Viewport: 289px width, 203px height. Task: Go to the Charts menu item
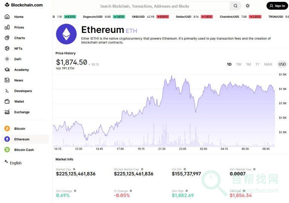pos(20,38)
